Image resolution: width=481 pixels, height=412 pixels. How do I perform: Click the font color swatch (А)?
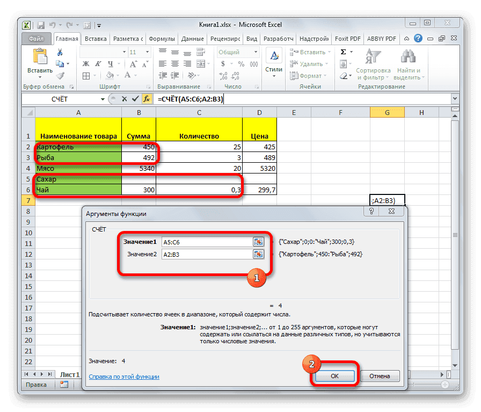click(127, 75)
